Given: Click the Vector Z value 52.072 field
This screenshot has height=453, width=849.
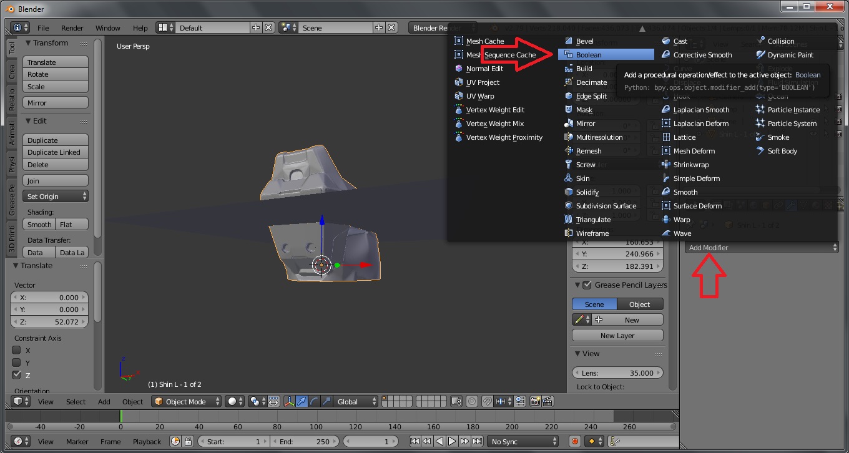Looking at the screenshot, I should click(x=51, y=322).
